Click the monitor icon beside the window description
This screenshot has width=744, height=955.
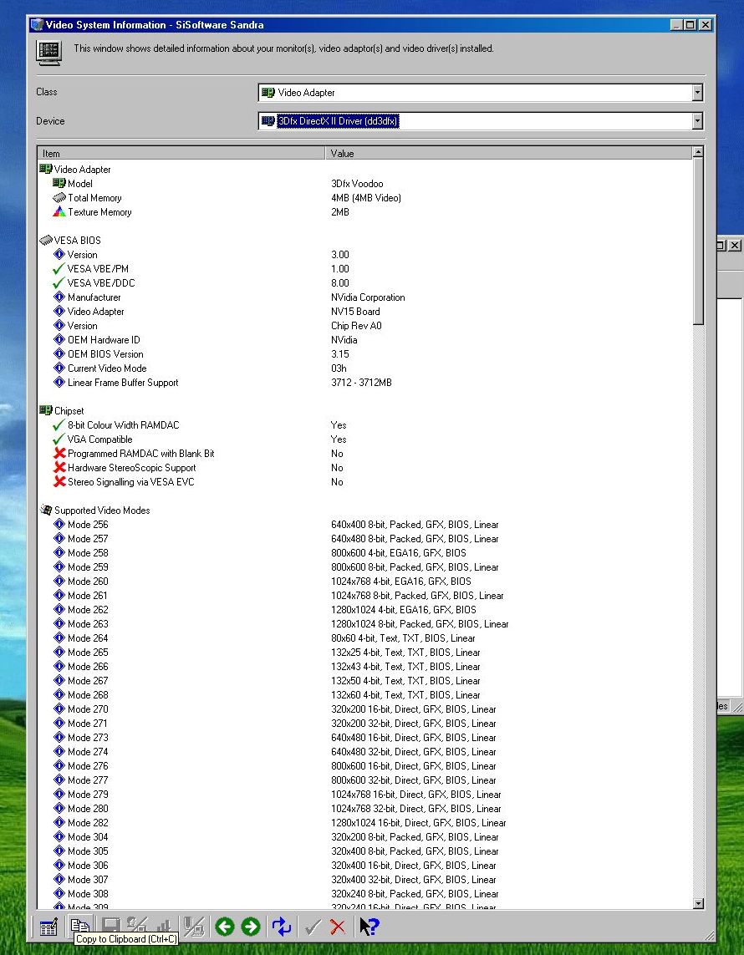pyautogui.click(x=48, y=53)
